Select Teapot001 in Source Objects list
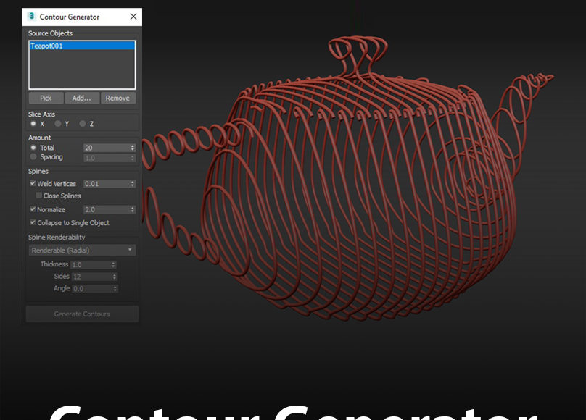This screenshot has width=586, height=420. [82, 46]
